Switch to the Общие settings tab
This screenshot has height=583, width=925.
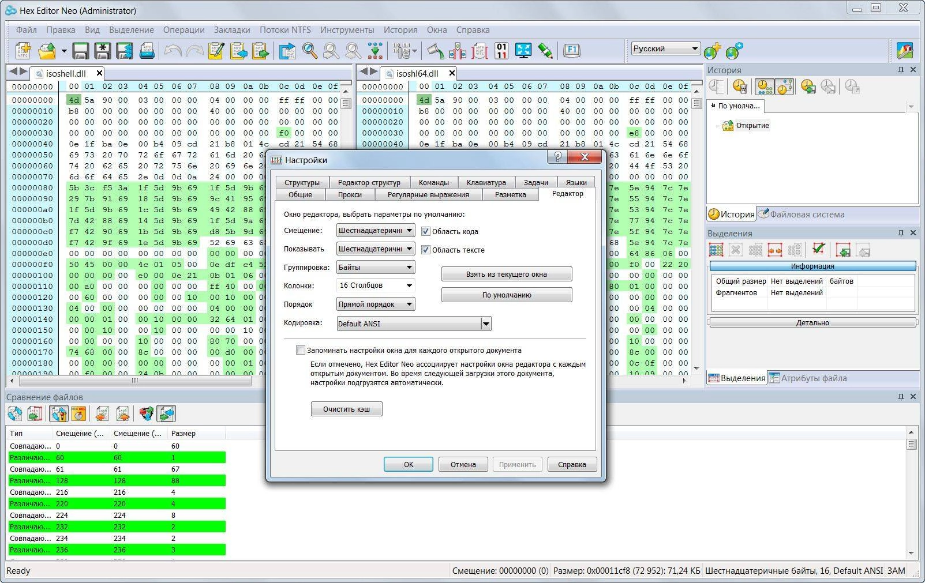coord(300,194)
